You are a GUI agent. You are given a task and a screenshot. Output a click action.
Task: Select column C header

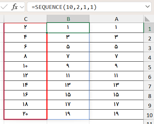point(25,19)
